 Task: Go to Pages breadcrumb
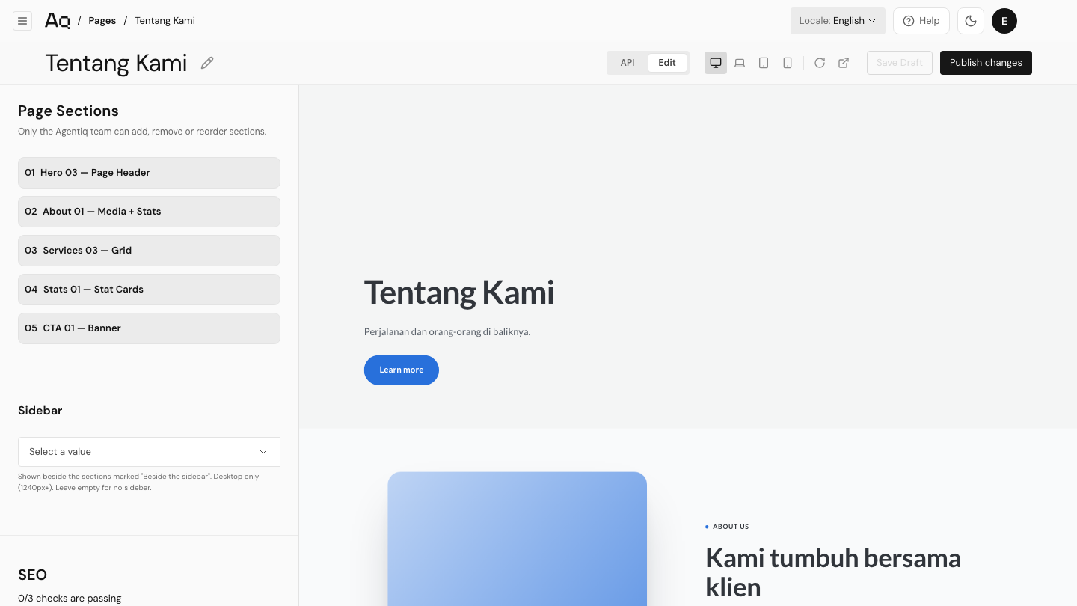point(102,21)
